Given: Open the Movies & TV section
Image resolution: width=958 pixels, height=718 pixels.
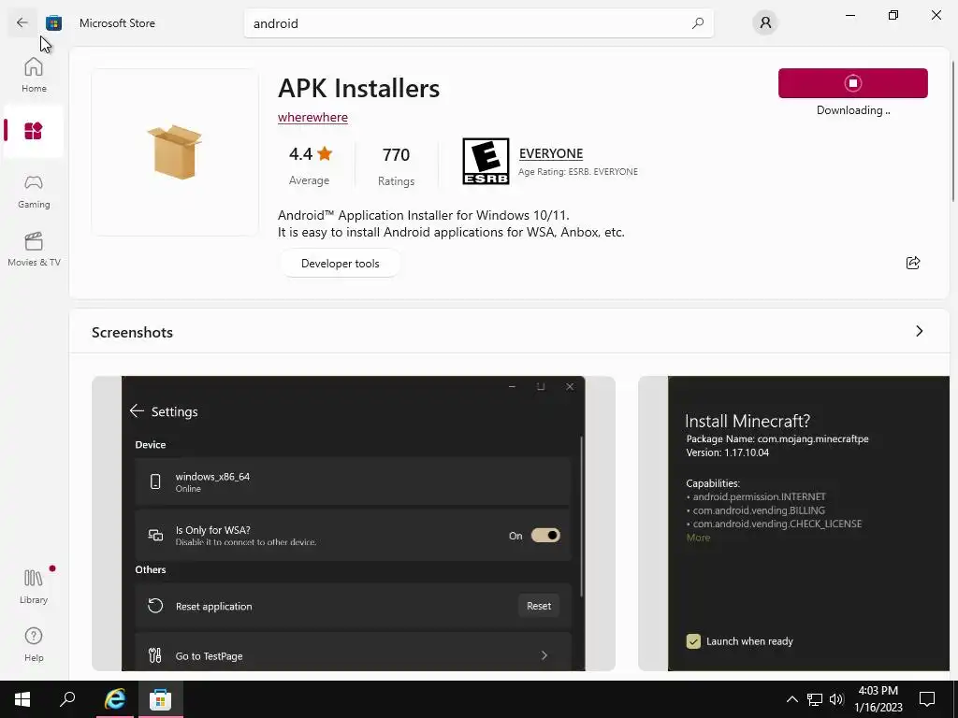Looking at the screenshot, I should 34,249.
